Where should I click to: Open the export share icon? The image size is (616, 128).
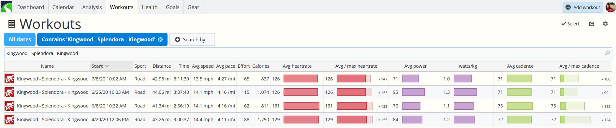click(x=592, y=24)
